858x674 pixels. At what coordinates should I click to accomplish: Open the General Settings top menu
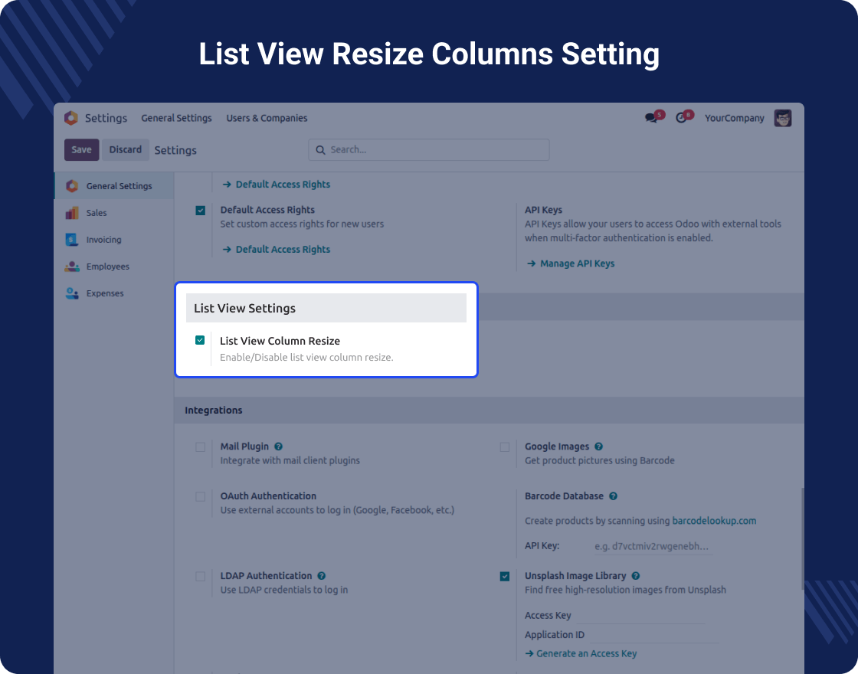[x=176, y=118]
